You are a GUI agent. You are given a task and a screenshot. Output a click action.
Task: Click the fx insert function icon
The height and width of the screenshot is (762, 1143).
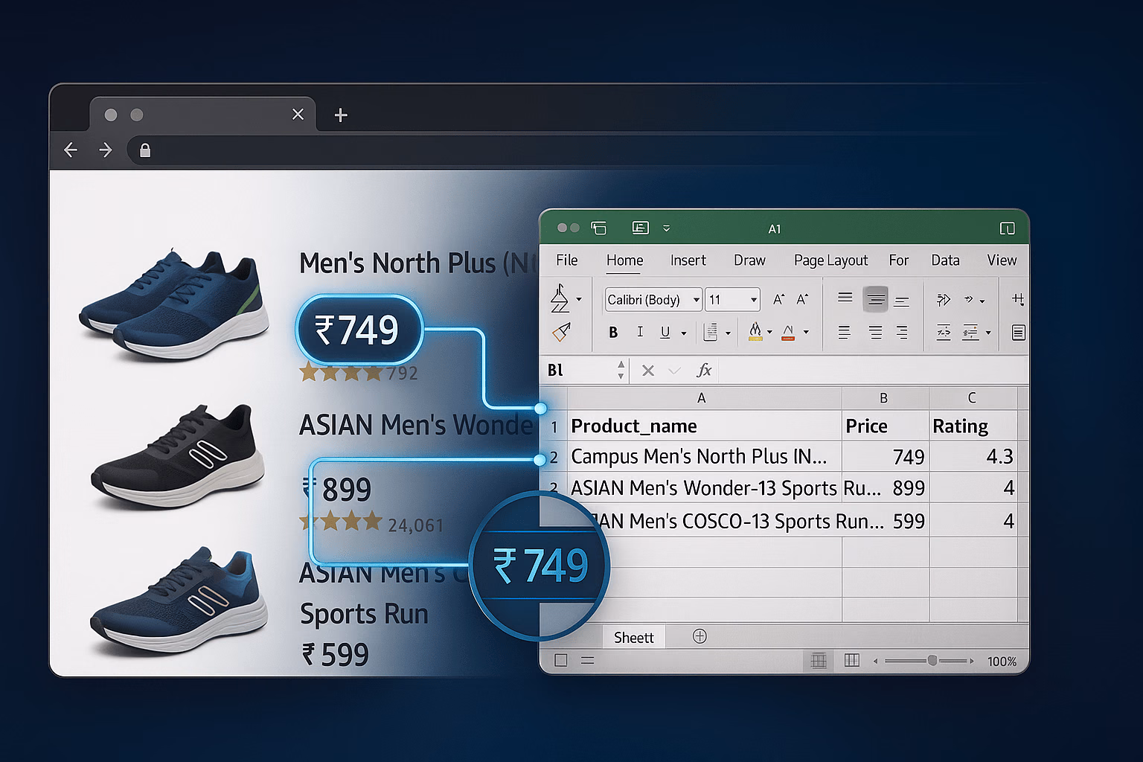click(x=704, y=370)
